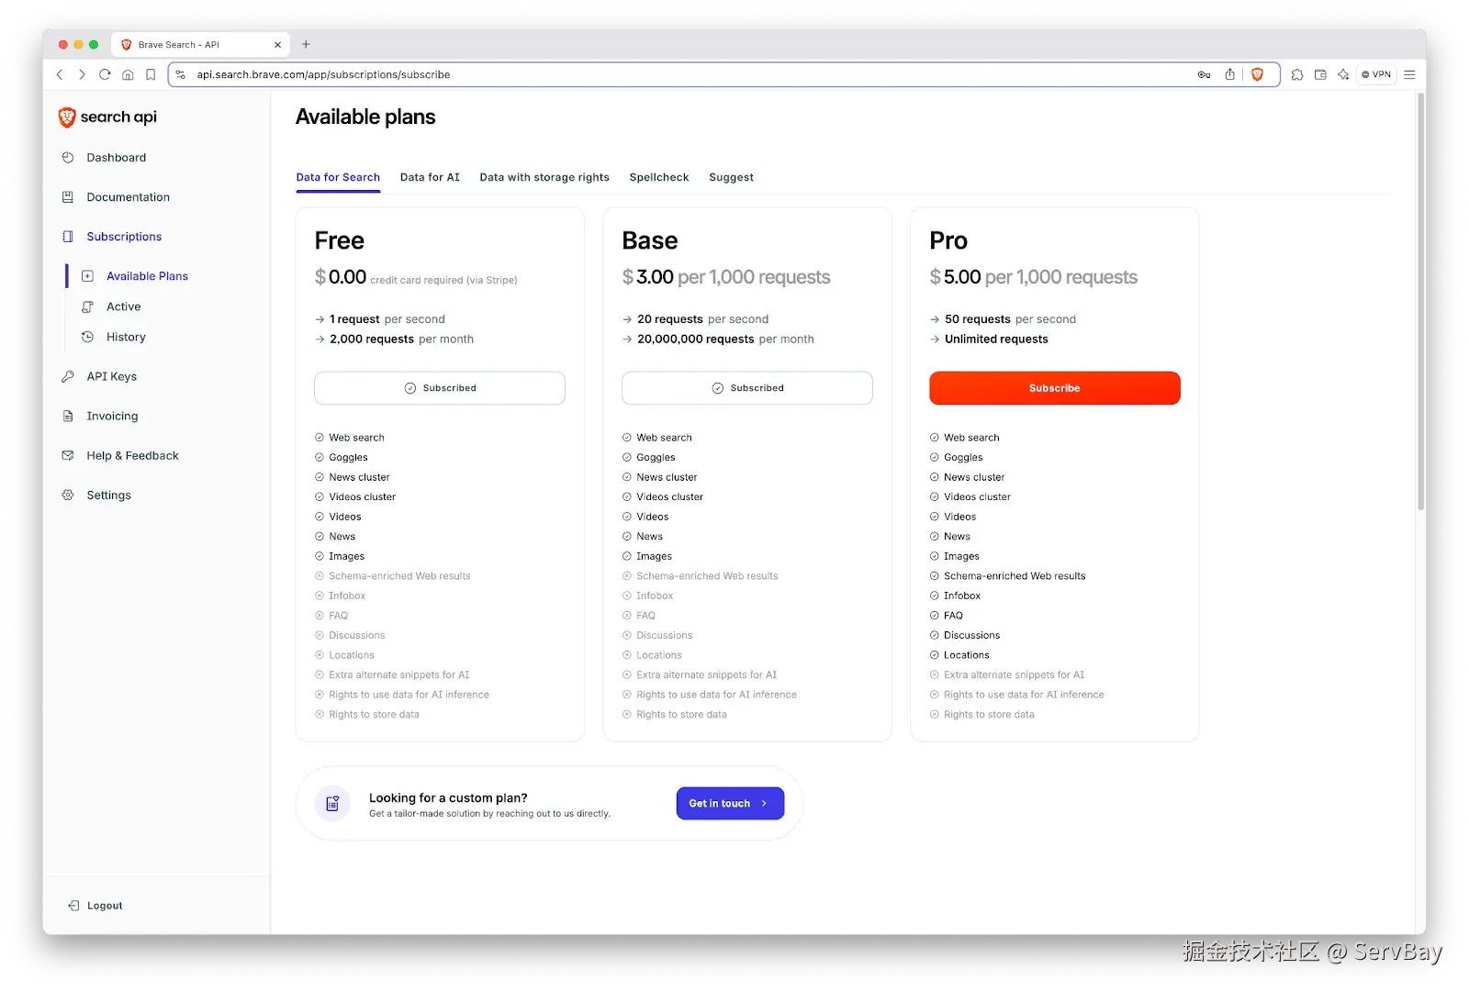This screenshot has width=1469, height=991.
Task: Switch to the Data for Search tab
Action: pos(338,177)
